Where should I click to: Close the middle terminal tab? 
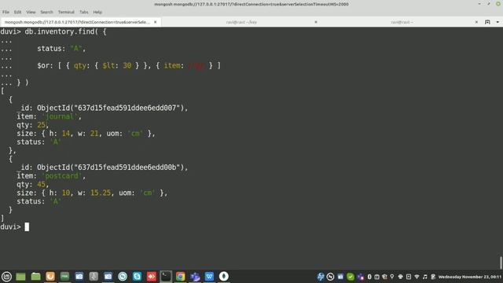(x=316, y=22)
